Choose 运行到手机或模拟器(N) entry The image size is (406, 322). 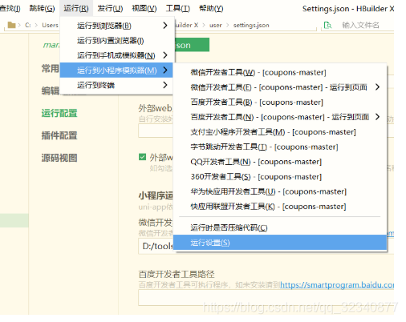(x=117, y=55)
